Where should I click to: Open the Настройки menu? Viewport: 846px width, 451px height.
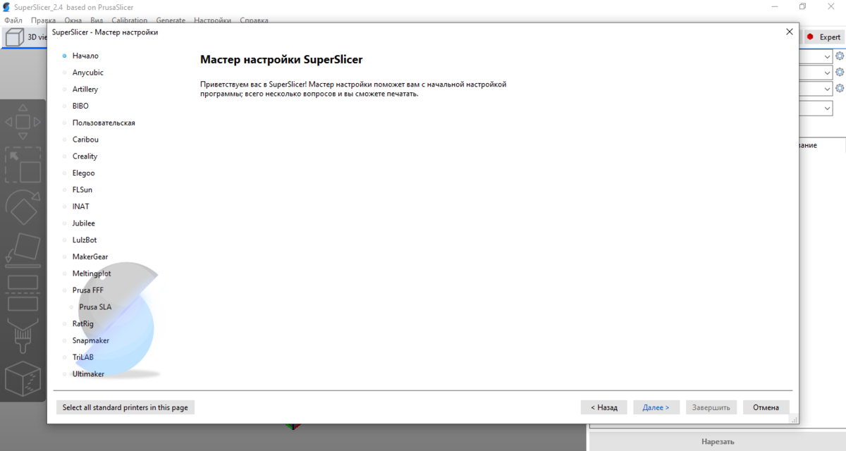tap(212, 20)
